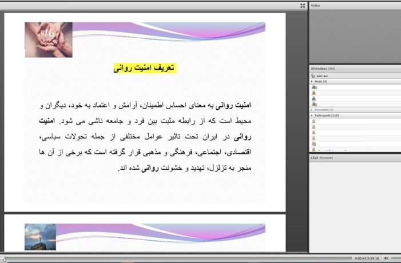Click the hands photo on the first slide
Image resolution: width=401 pixels, height=263 pixels.
pyautogui.click(x=49, y=39)
